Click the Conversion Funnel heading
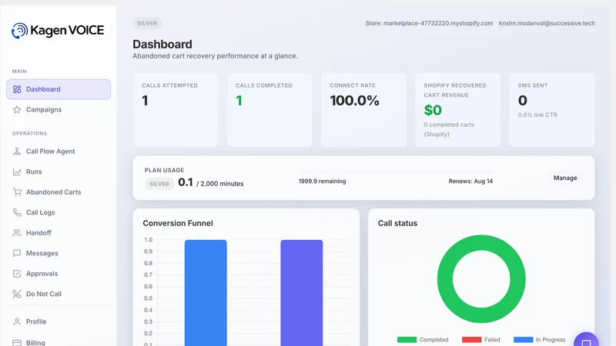616x346 pixels. (178, 223)
